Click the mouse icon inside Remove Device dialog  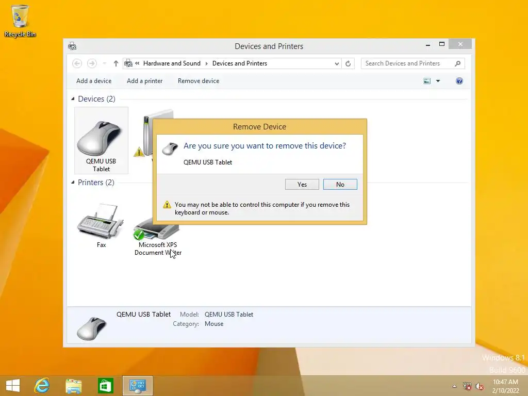(x=170, y=148)
